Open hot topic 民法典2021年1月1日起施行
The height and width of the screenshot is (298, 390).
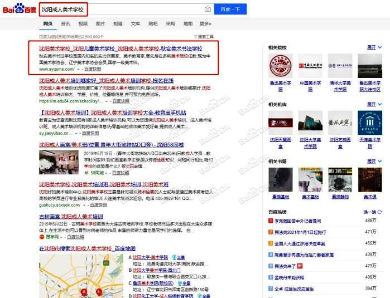point(300,232)
